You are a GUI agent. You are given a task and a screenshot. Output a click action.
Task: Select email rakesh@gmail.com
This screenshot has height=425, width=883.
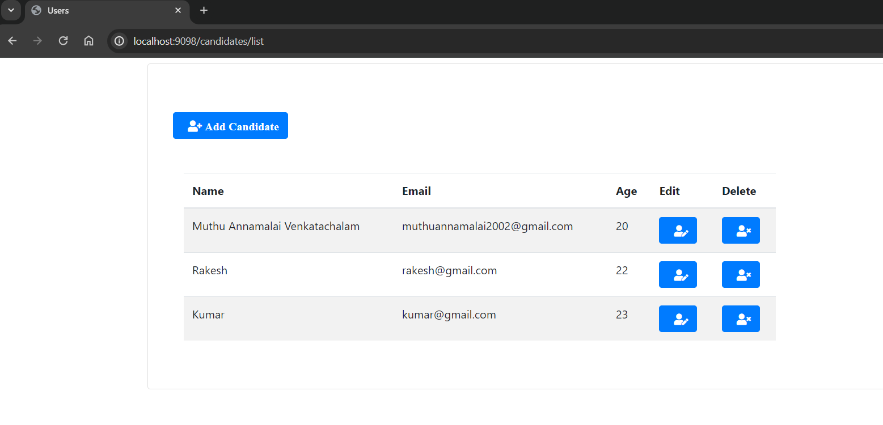pyautogui.click(x=450, y=271)
